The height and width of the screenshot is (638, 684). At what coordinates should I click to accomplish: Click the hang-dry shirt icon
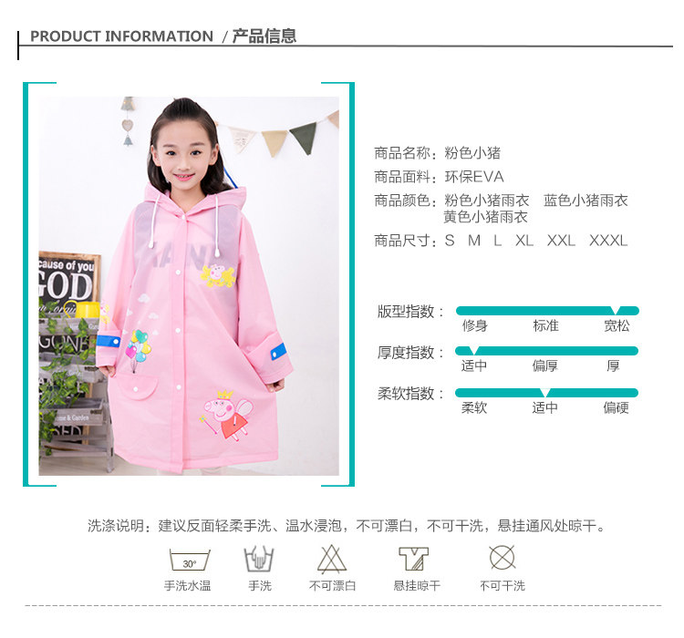click(413, 559)
